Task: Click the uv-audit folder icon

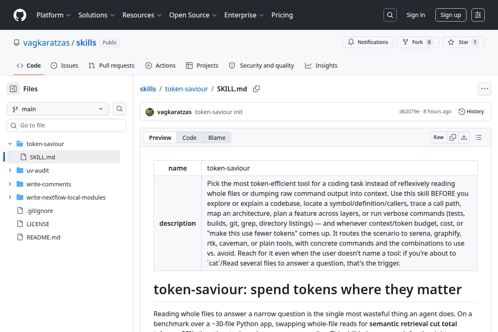Action: [20, 171]
